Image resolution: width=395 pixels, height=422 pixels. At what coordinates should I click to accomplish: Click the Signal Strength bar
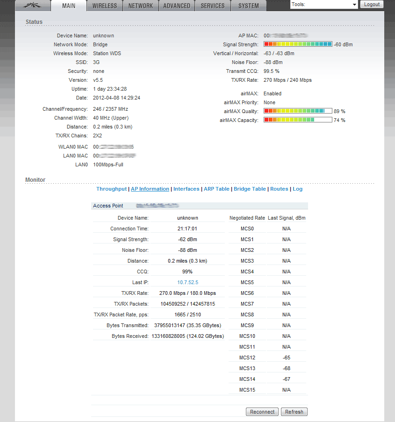298,44
